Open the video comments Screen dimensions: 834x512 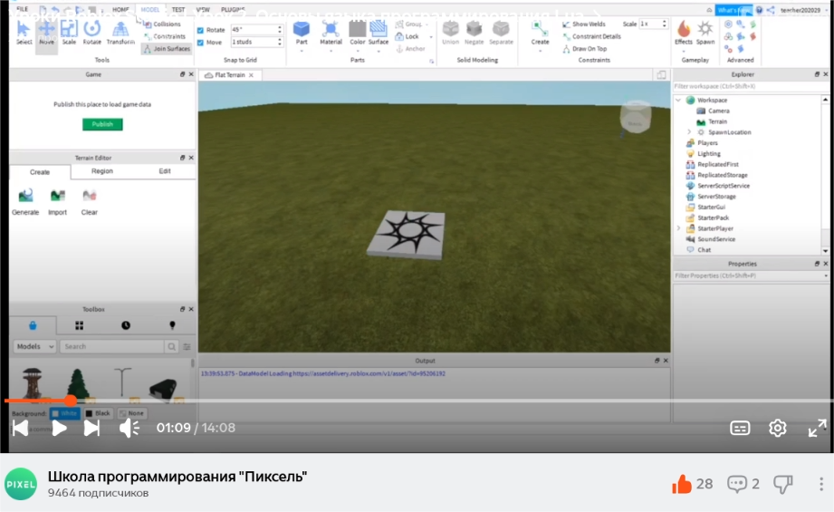pyautogui.click(x=737, y=484)
